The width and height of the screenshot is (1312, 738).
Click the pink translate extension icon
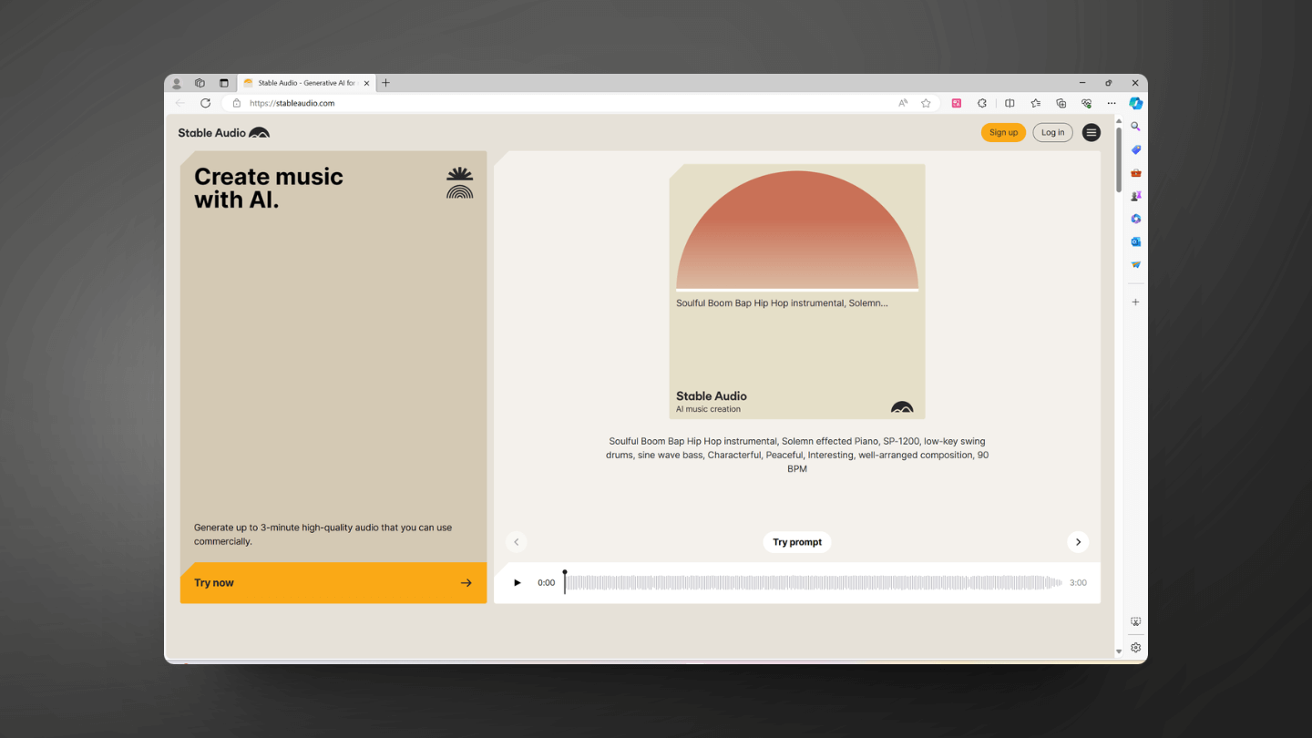957,103
